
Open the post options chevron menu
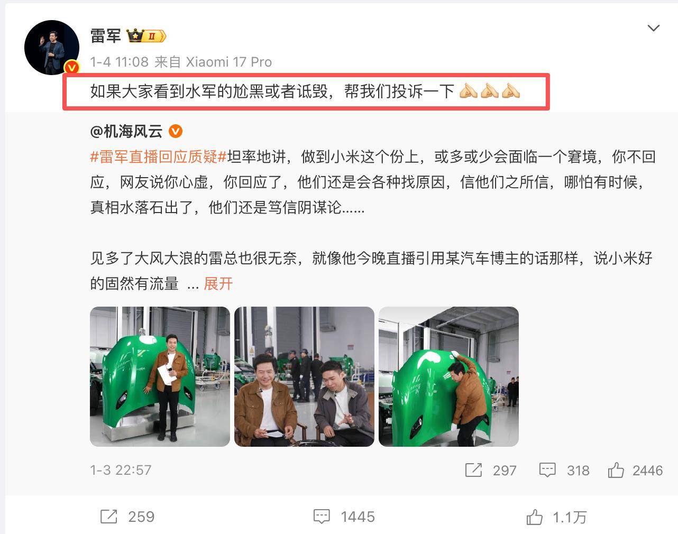[x=654, y=28]
